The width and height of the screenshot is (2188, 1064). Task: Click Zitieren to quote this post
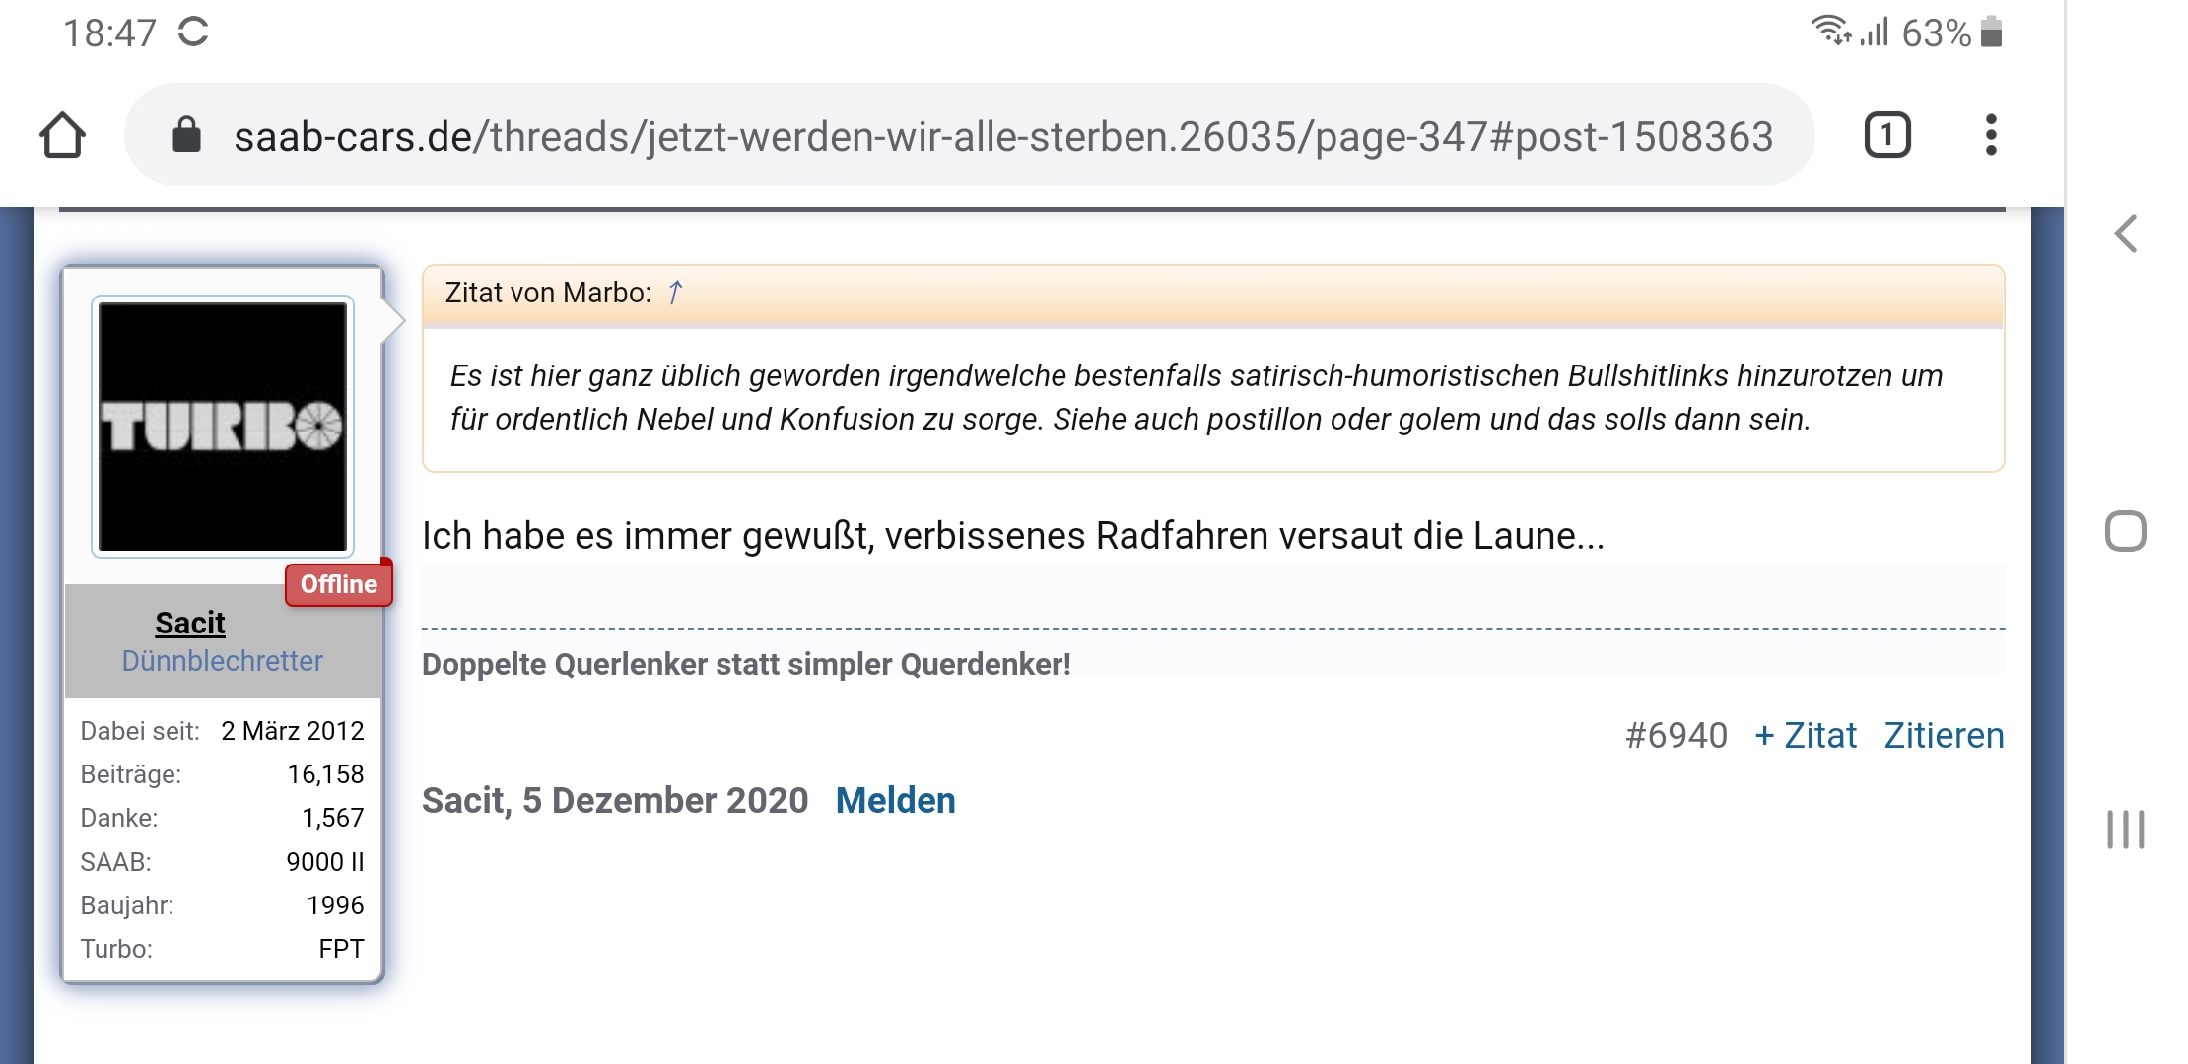[x=1944, y=736]
